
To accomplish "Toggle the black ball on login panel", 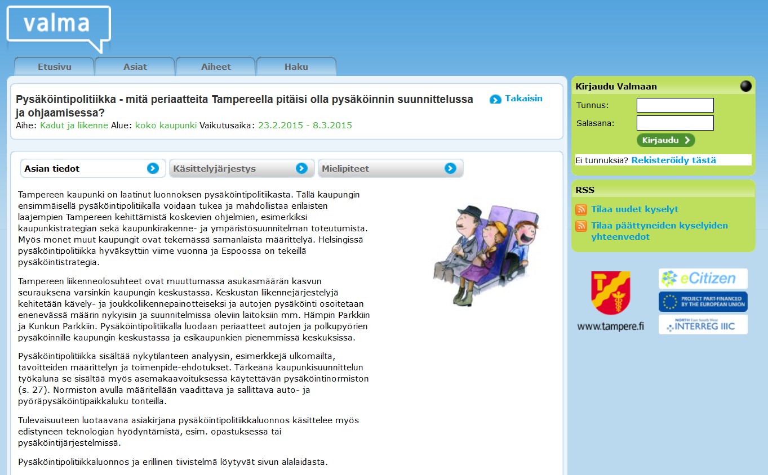I will [x=745, y=86].
